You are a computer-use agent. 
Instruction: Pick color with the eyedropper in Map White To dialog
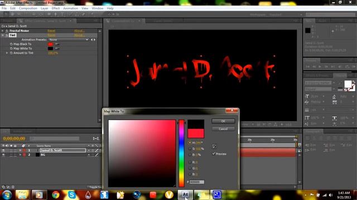point(214,146)
